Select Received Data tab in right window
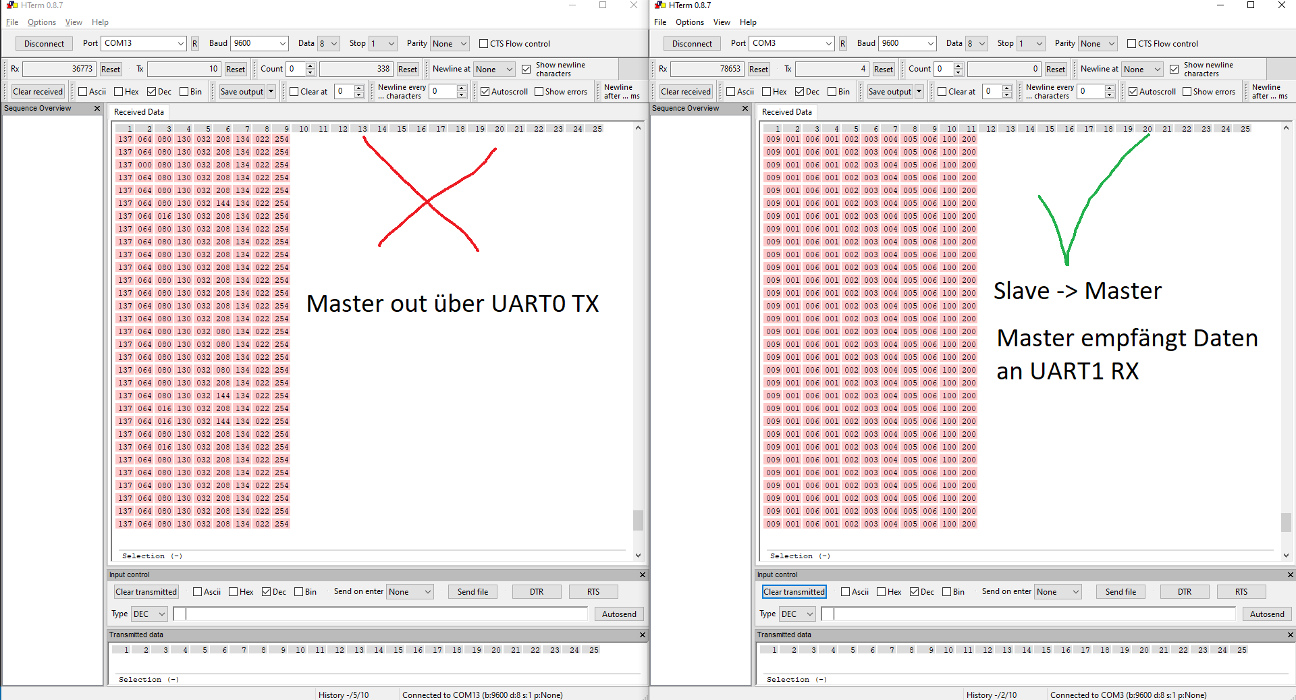Image resolution: width=1296 pixels, height=700 pixels. 787,112
